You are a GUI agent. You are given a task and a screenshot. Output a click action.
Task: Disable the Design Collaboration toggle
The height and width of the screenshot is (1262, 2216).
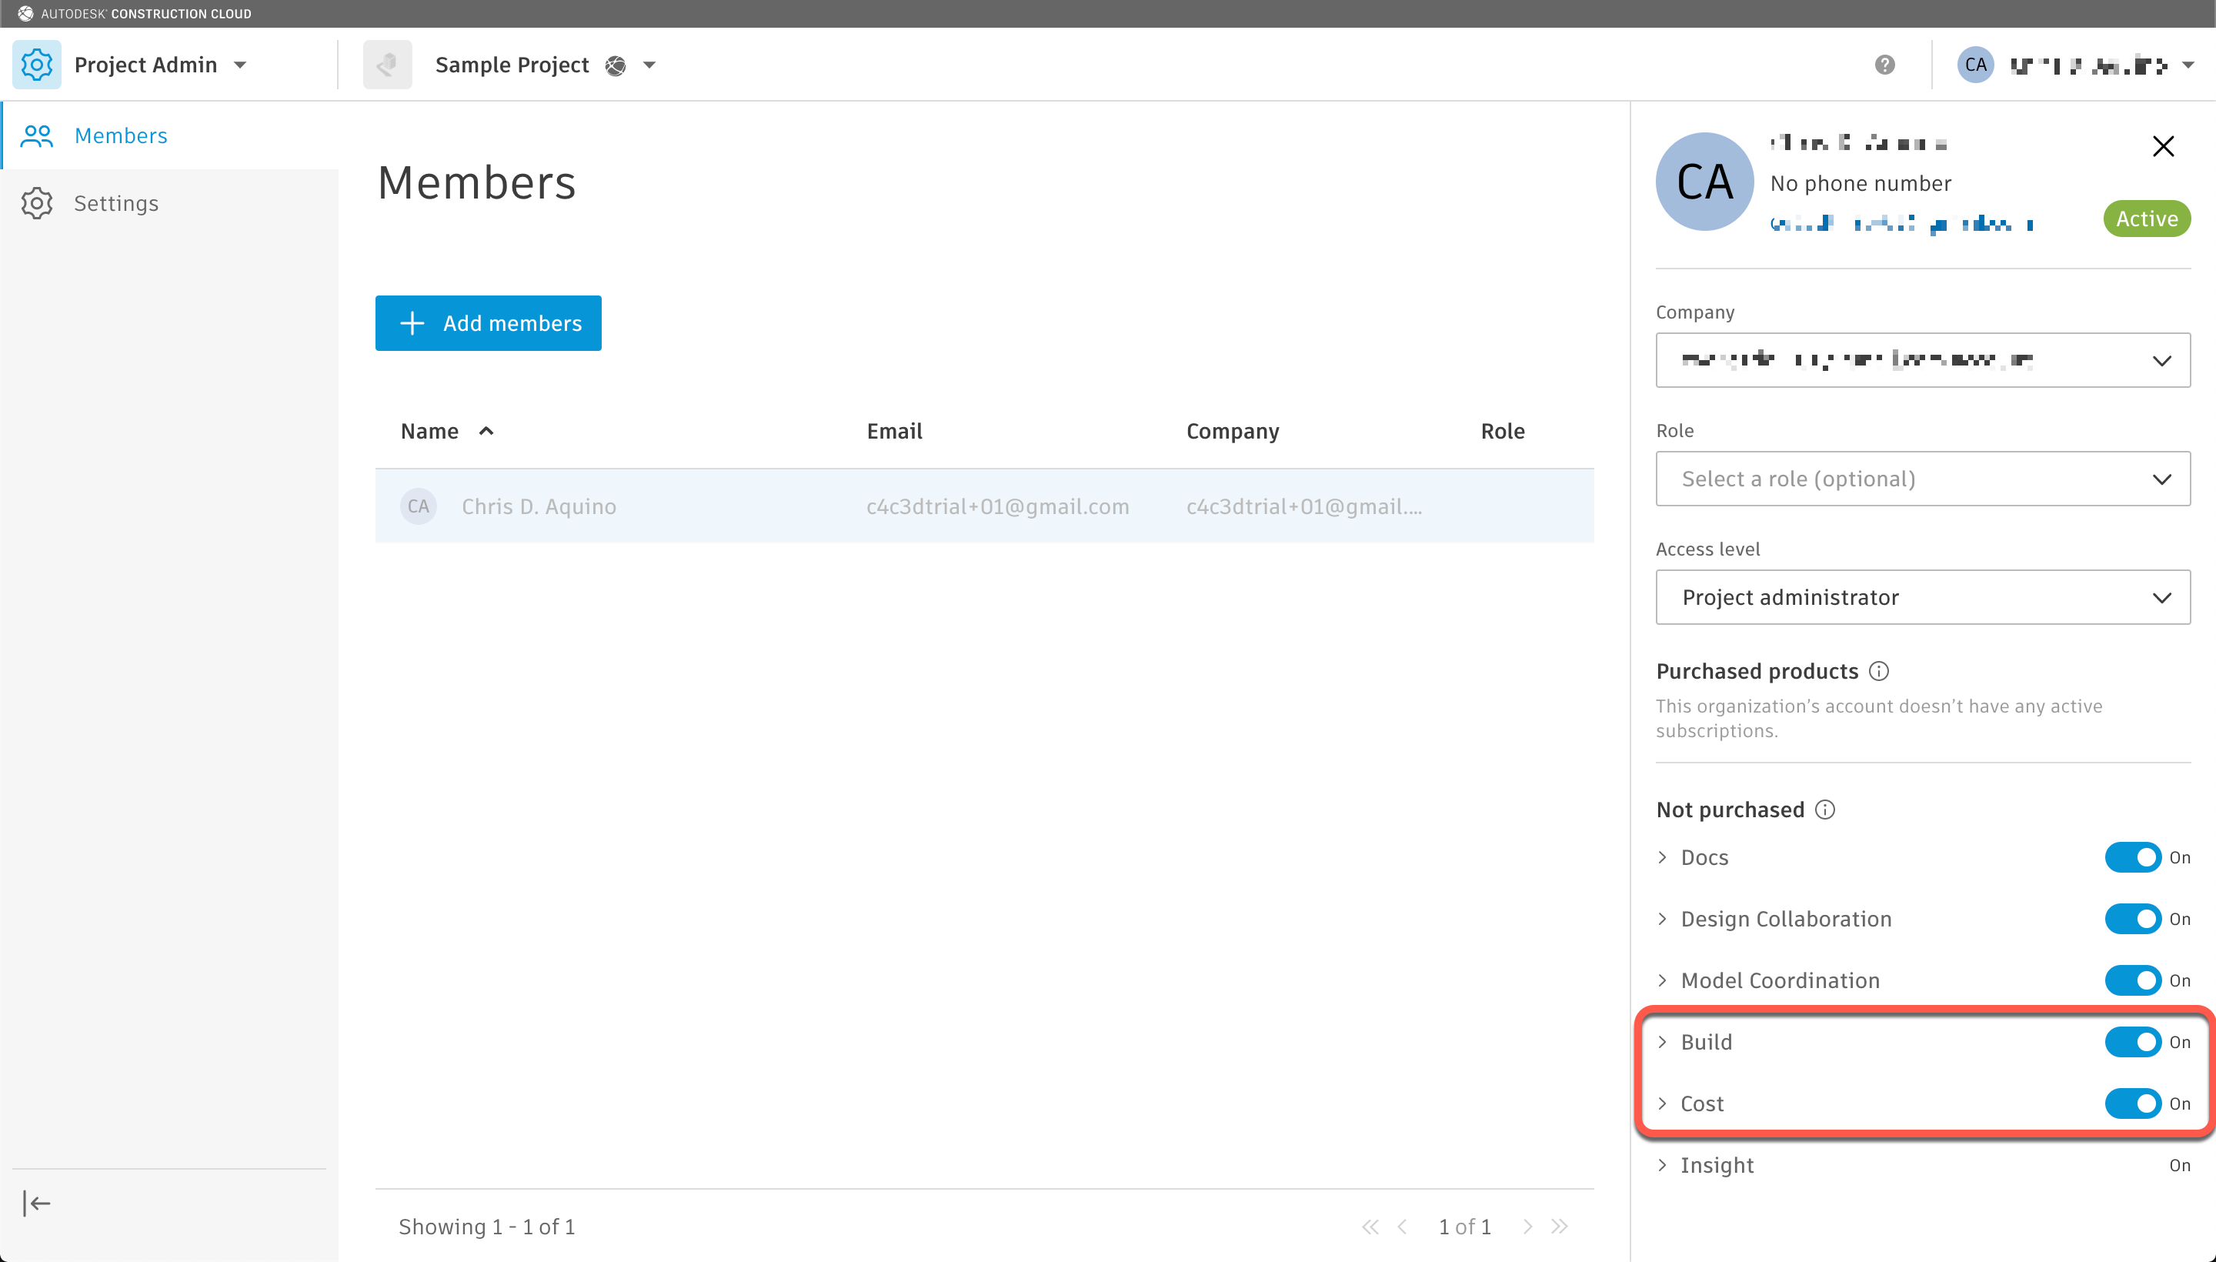coord(2133,919)
